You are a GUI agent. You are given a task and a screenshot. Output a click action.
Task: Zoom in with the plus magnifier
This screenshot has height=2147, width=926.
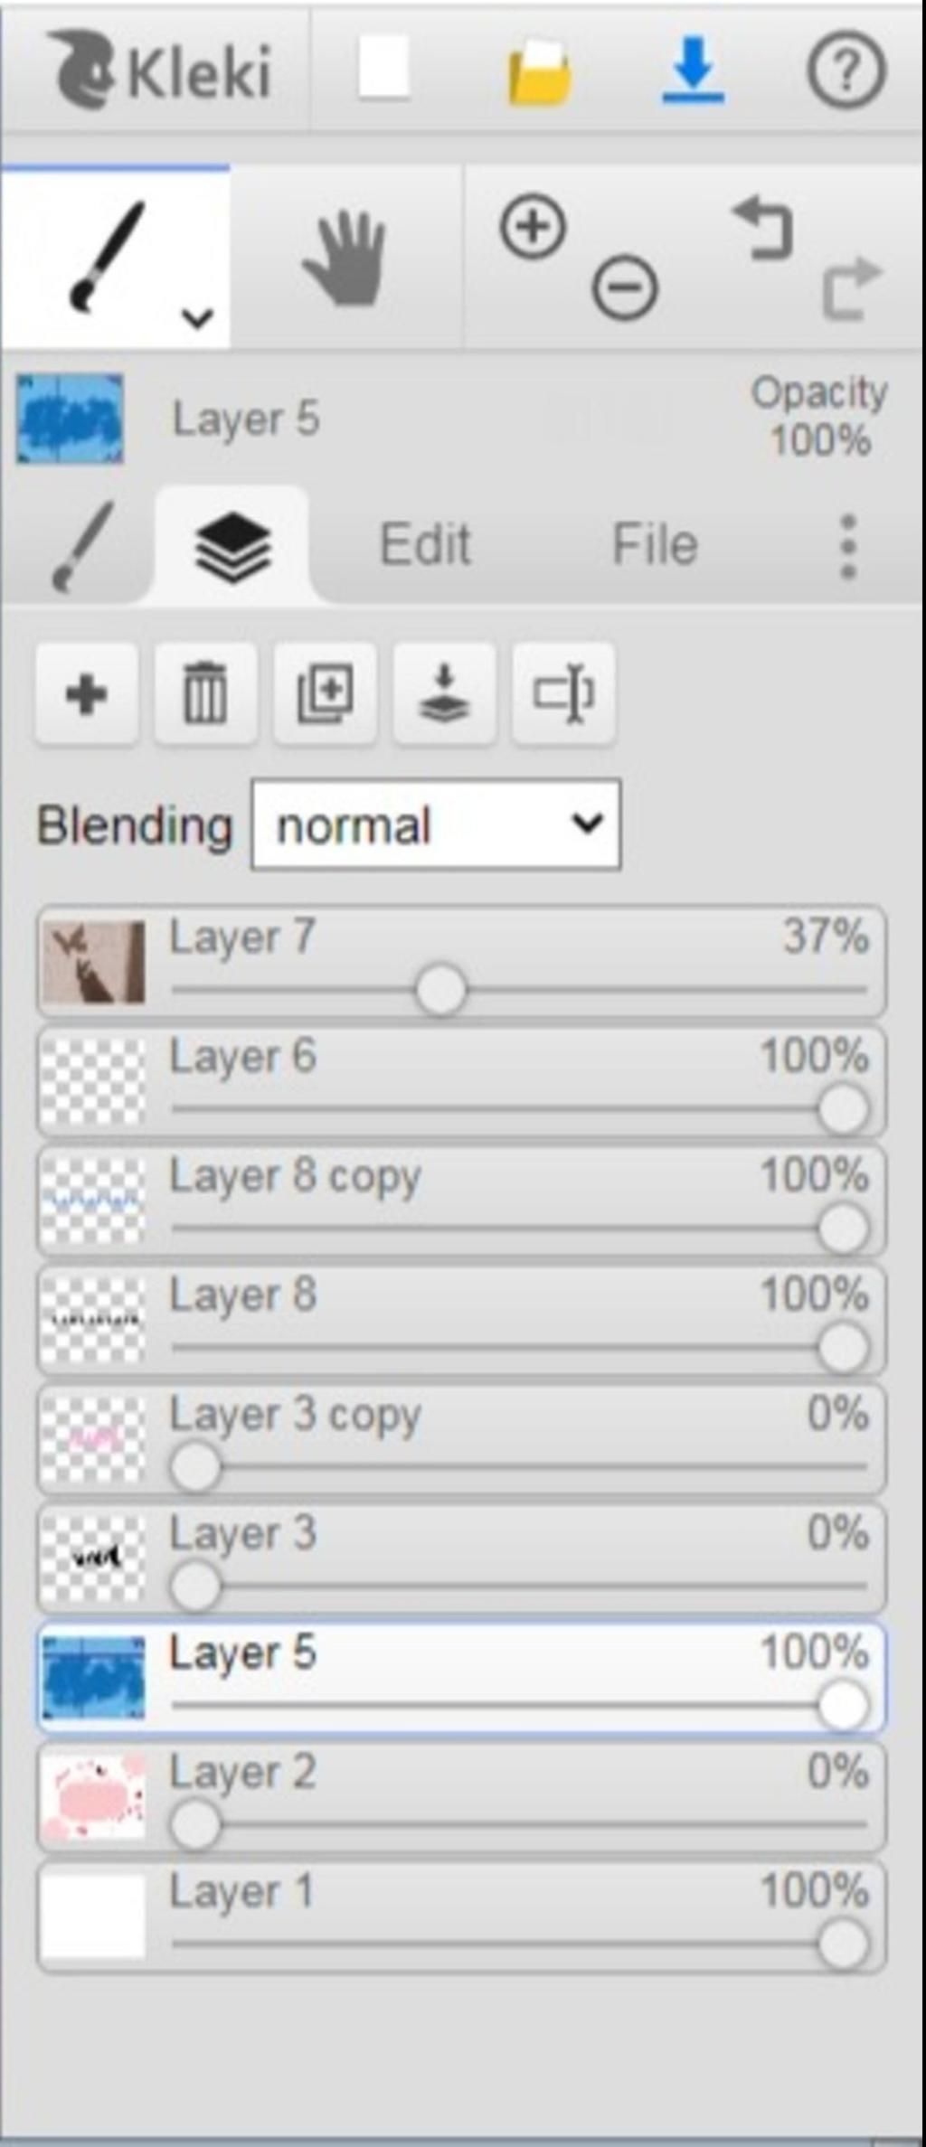click(533, 226)
